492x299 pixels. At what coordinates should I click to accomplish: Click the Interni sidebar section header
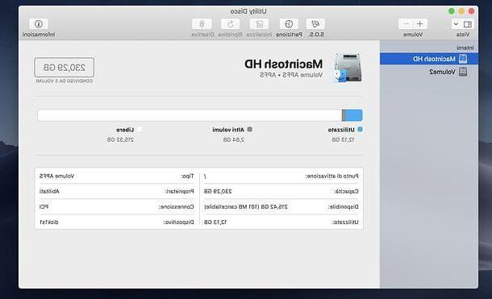click(x=465, y=48)
